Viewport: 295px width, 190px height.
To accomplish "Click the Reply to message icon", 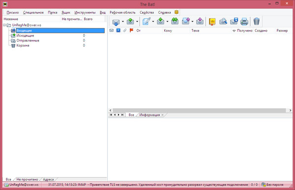I will 160,21.
